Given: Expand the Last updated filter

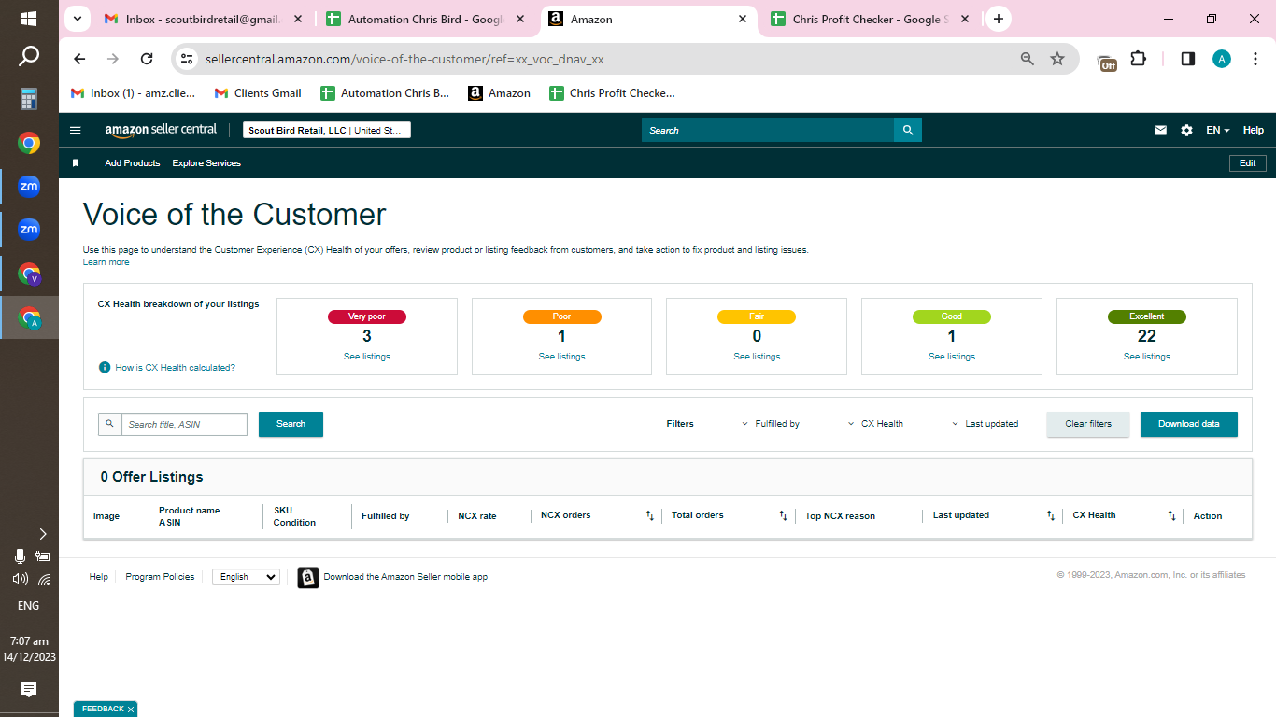Looking at the screenshot, I should (985, 424).
